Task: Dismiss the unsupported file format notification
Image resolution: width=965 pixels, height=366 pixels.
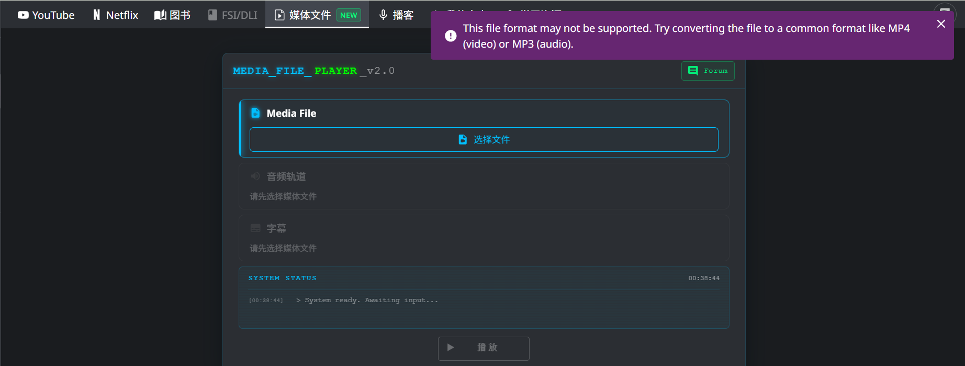Action: pos(941,24)
